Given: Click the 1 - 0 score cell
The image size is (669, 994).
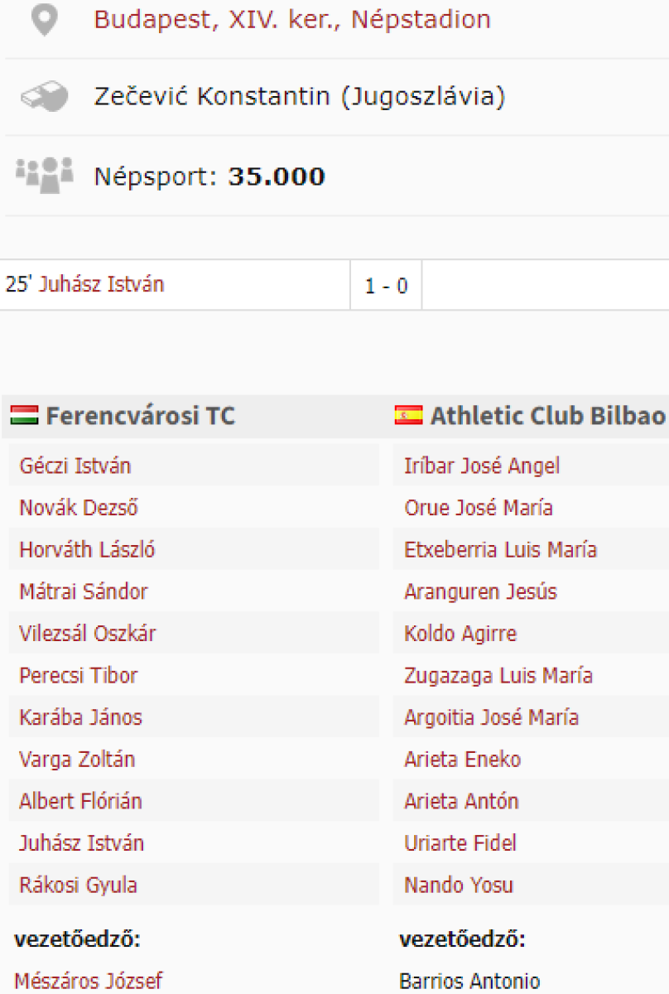Looking at the screenshot, I should pos(386,286).
